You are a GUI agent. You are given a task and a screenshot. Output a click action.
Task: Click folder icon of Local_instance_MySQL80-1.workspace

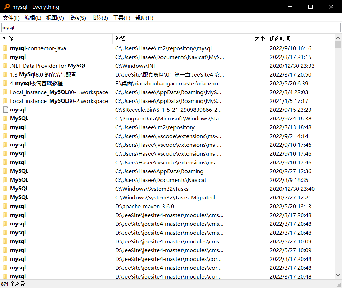[6, 92]
